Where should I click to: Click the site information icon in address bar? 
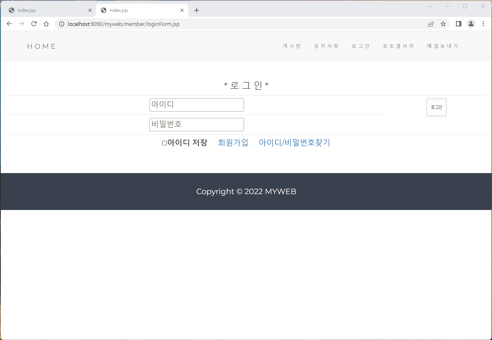pyautogui.click(x=61, y=24)
